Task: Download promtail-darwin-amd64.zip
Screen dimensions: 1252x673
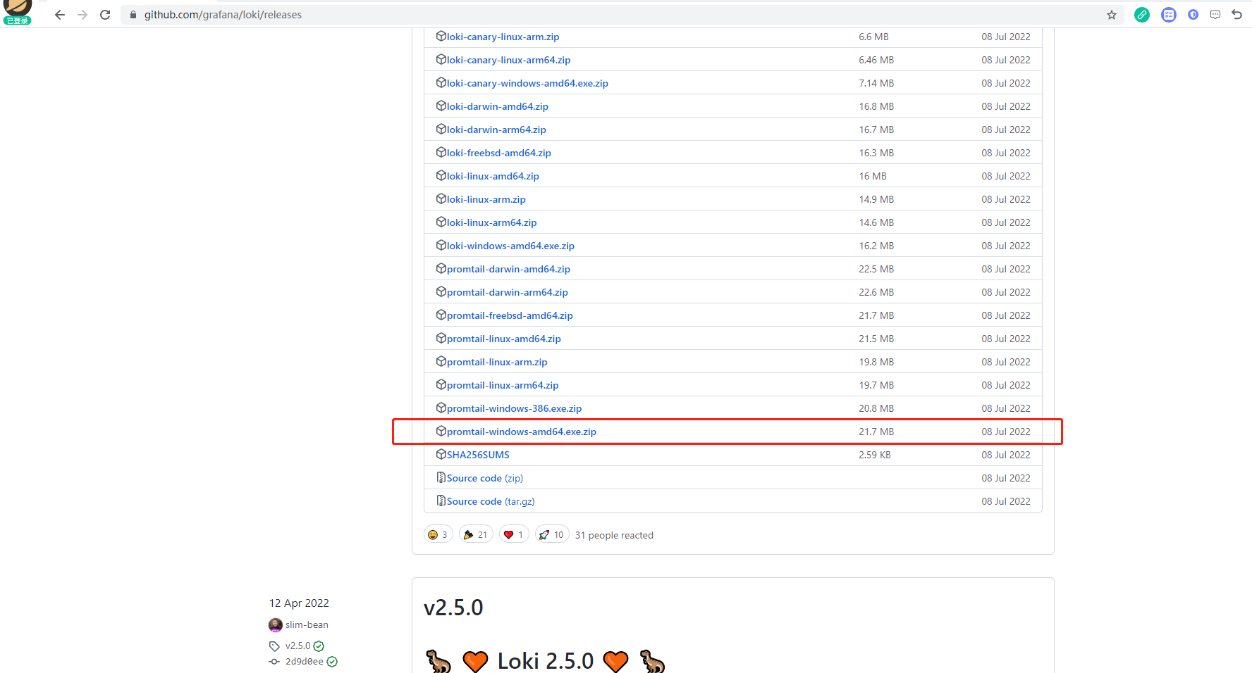Action: tap(508, 269)
